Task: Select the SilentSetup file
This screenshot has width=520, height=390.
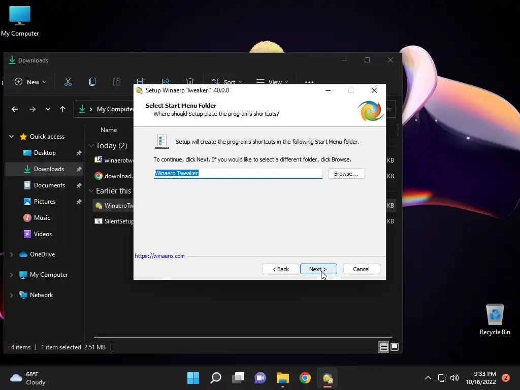Action: pyautogui.click(x=113, y=221)
